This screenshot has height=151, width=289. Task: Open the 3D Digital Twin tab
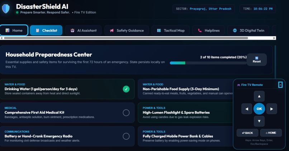(248, 30)
